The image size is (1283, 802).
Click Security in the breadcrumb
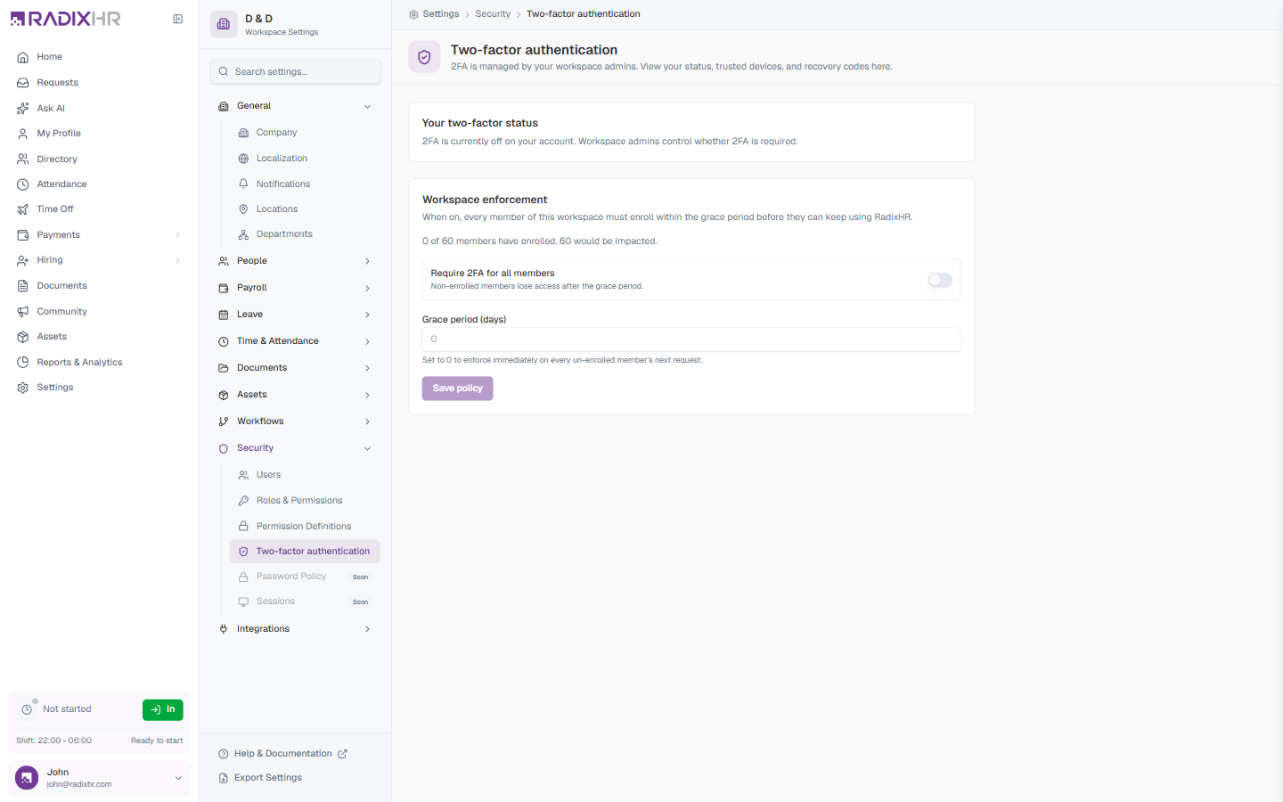pos(493,14)
